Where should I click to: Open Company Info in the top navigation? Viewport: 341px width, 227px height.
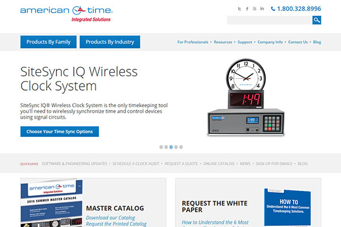[x=270, y=42]
